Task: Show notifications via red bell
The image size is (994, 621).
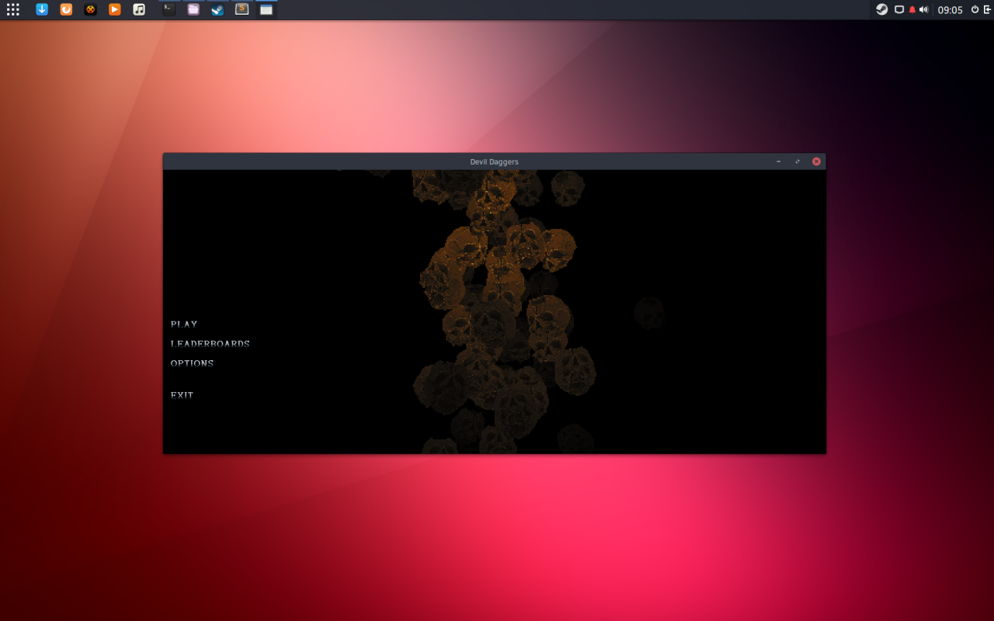Action: (x=912, y=10)
